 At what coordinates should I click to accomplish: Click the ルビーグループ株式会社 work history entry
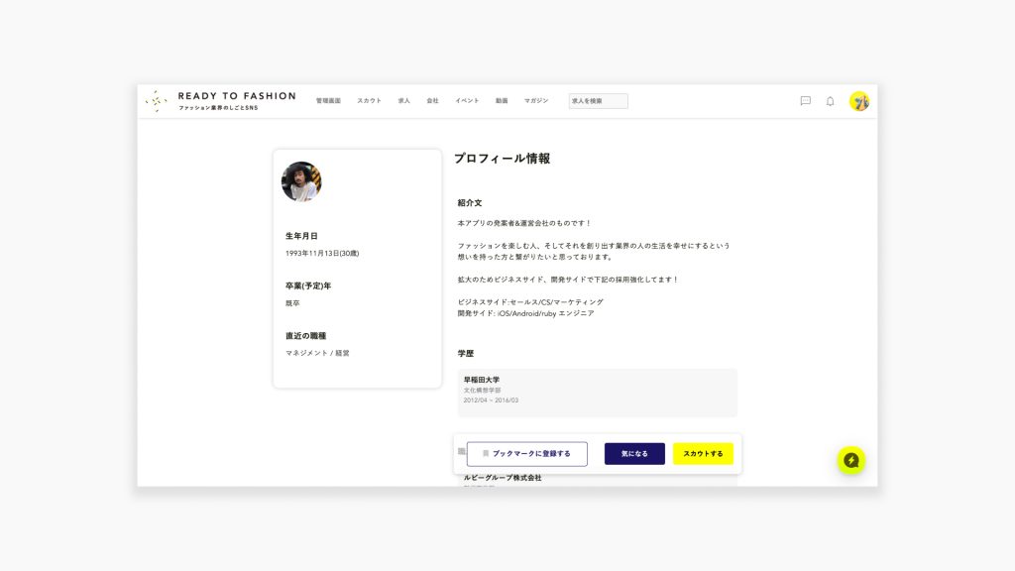click(x=503, y=478)
